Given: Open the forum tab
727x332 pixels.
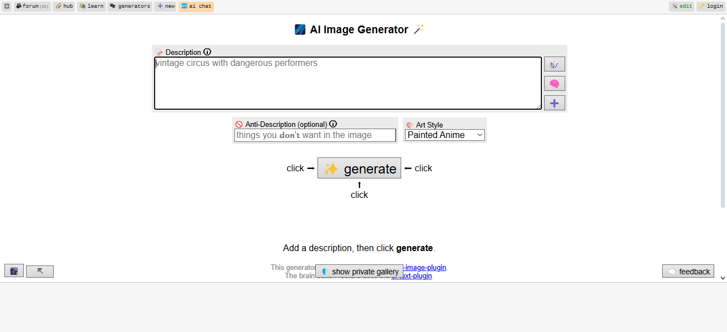Looking at the screenshot, I should coord(32,6).
